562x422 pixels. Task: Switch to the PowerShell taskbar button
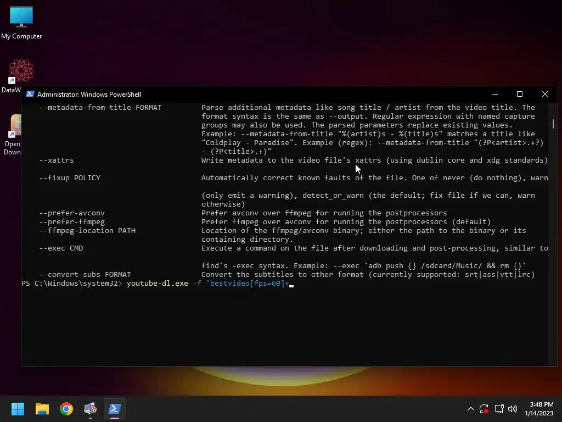(115, 409)
